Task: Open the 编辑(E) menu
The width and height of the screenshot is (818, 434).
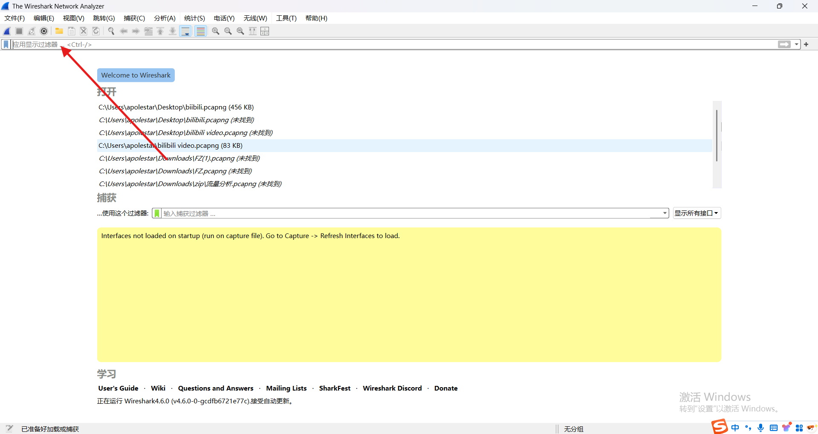Action: point(44,18)
